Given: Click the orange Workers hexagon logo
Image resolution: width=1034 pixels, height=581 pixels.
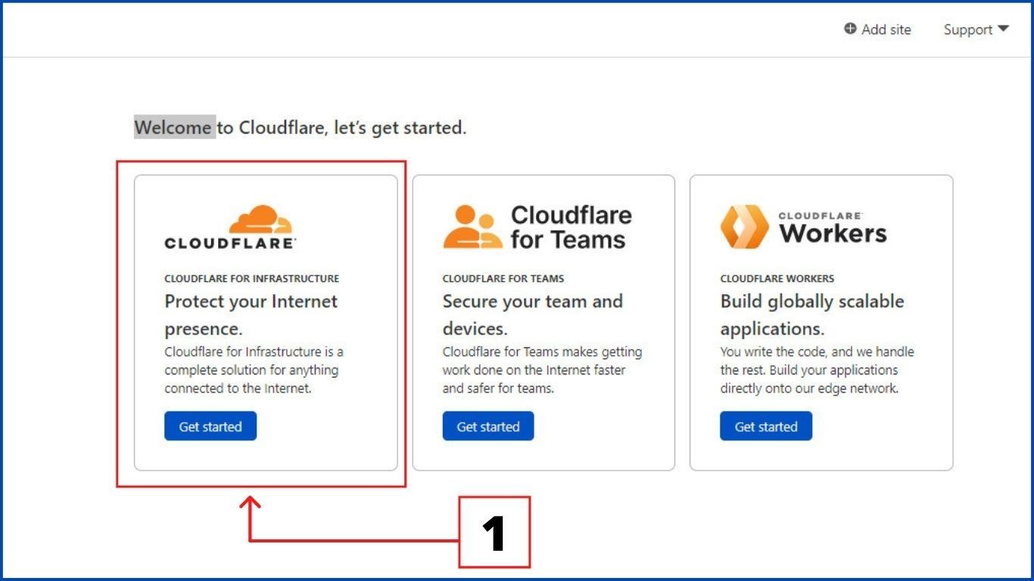Looking at the screenshot, I should (x=743, y=227).
